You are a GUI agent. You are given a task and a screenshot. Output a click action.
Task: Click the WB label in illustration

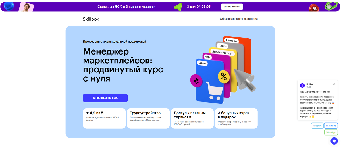207,57
